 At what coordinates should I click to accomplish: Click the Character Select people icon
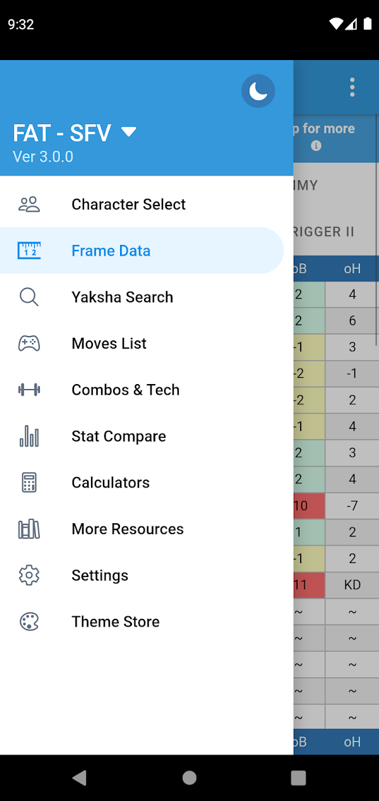pyautogui.click(x=29, y=204)
